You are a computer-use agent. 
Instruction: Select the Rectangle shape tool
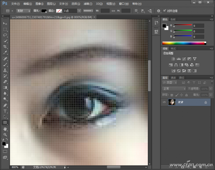point(5,123)
